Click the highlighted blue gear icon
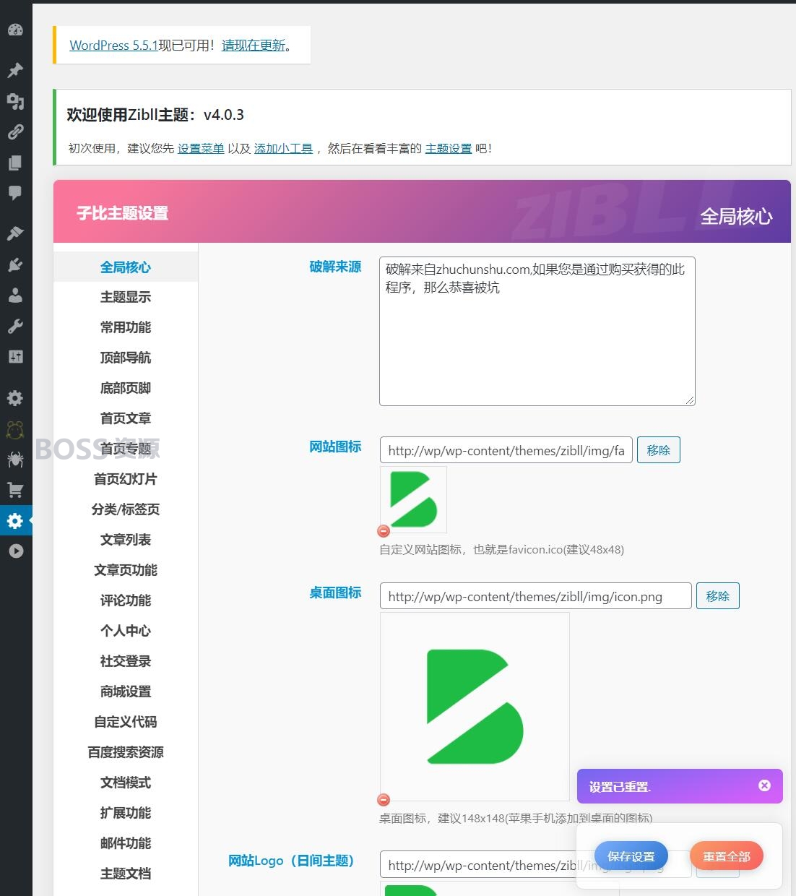 pos(15,521)
